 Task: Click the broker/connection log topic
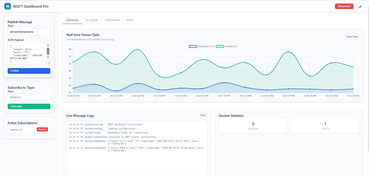tap(96, 137)
